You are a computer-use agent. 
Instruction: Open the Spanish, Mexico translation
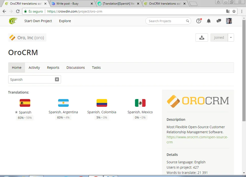coord(140,112)
